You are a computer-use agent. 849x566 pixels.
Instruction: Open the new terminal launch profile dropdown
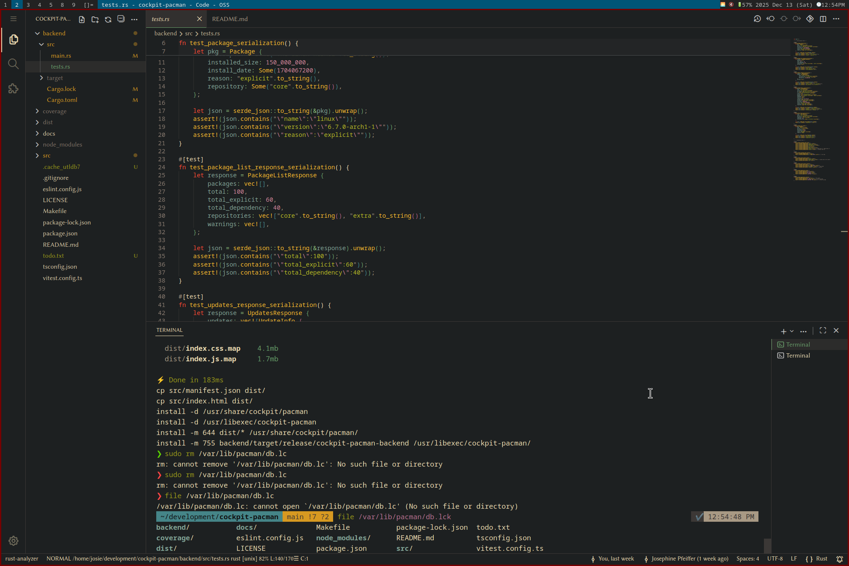pyautogui.click(x=792, y=331)
